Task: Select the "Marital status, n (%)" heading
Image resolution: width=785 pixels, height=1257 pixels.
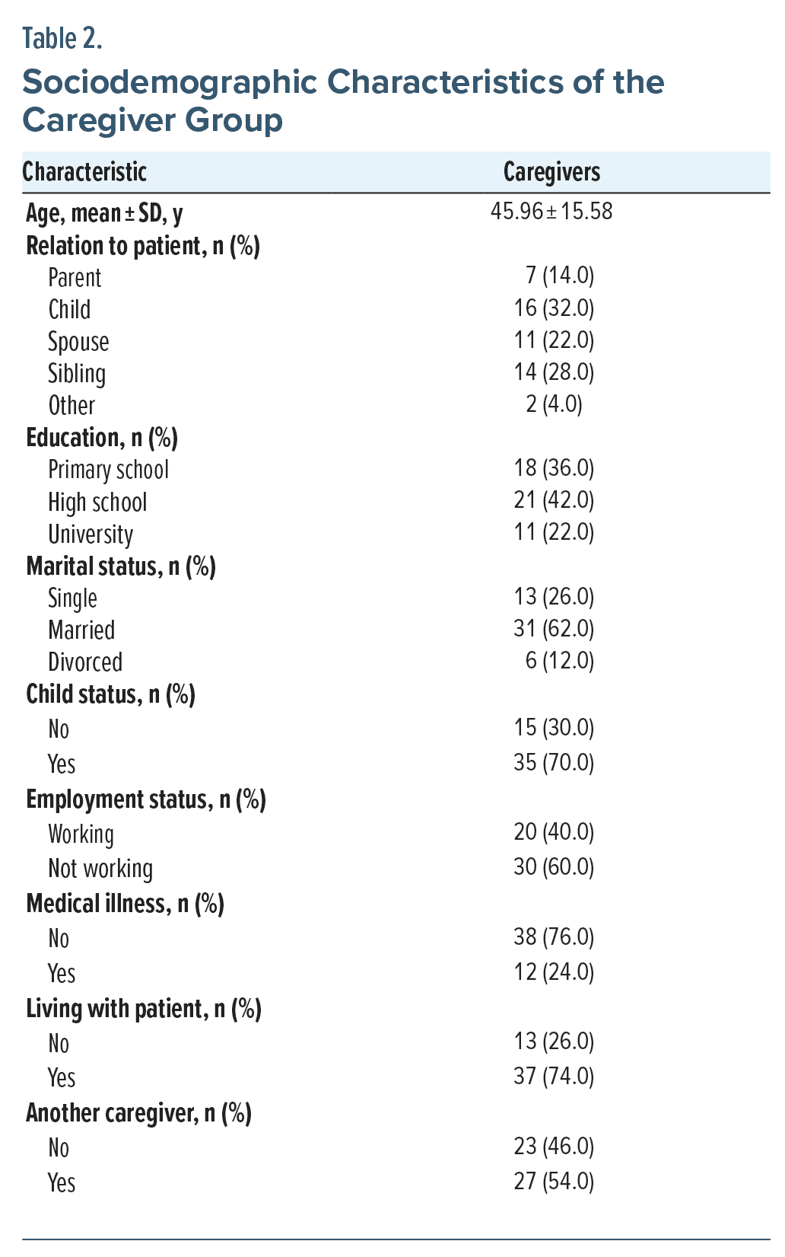Action: [121, 566]
